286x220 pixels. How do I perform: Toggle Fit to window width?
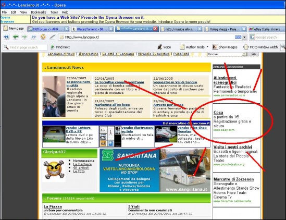(x=261, y=47)
